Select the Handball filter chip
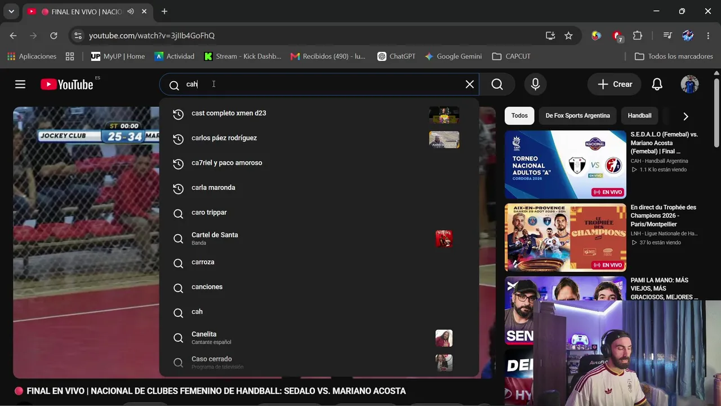The width and height of the screenshot is (721, 406). [639, 116]
